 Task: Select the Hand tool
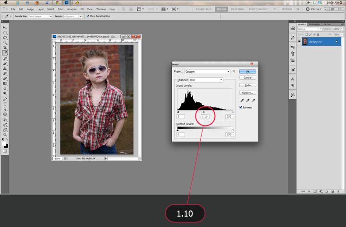[x=5, y=130]
